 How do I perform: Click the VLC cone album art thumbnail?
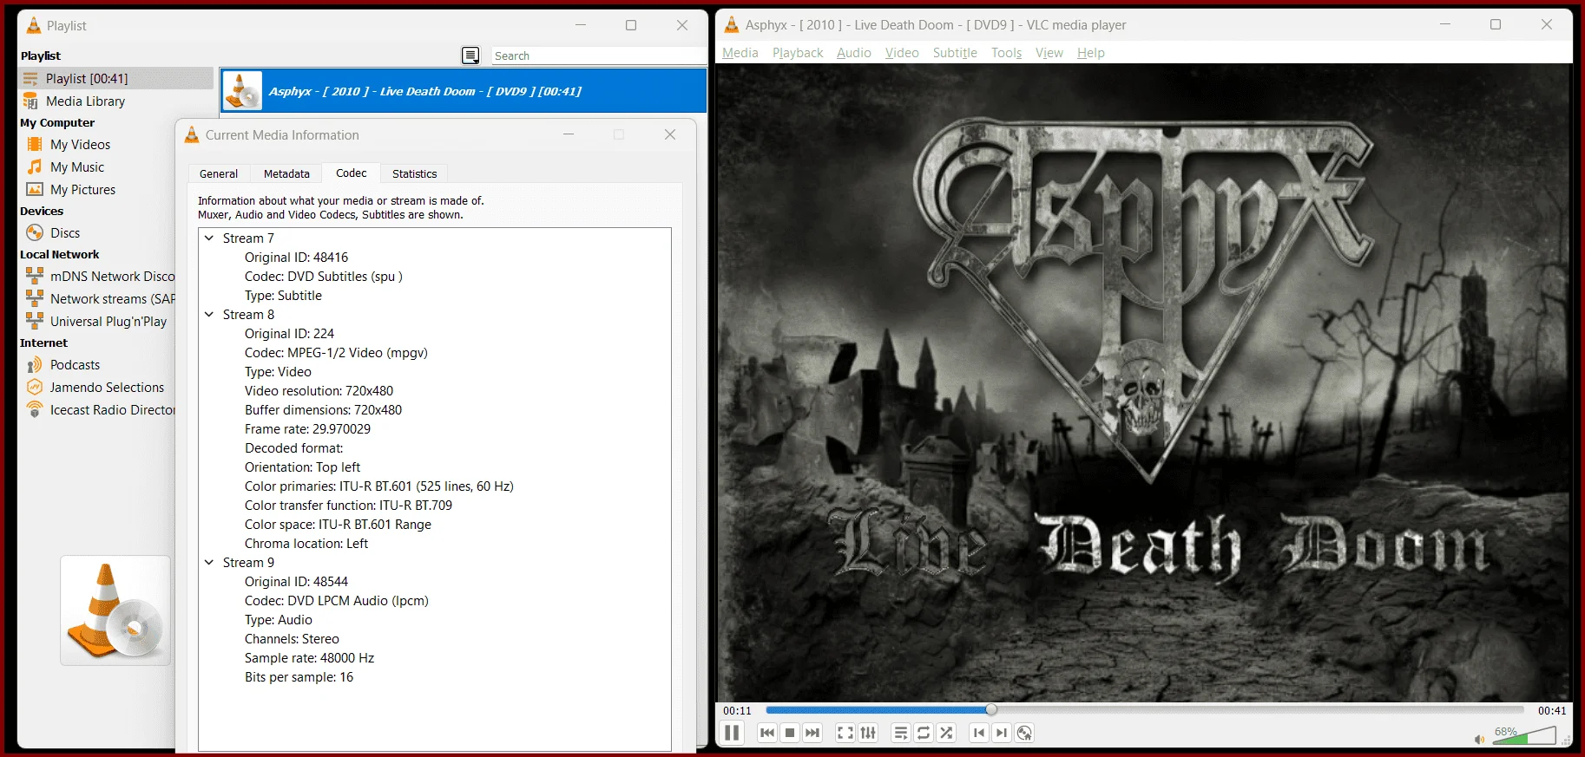click(115, 610)
